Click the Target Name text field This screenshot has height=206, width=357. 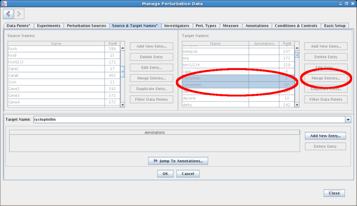coord(187,120)
